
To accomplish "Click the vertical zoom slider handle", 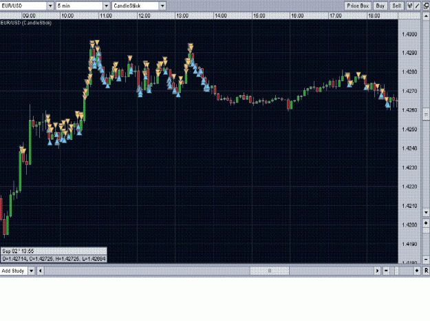I will (x=426, y=231).
